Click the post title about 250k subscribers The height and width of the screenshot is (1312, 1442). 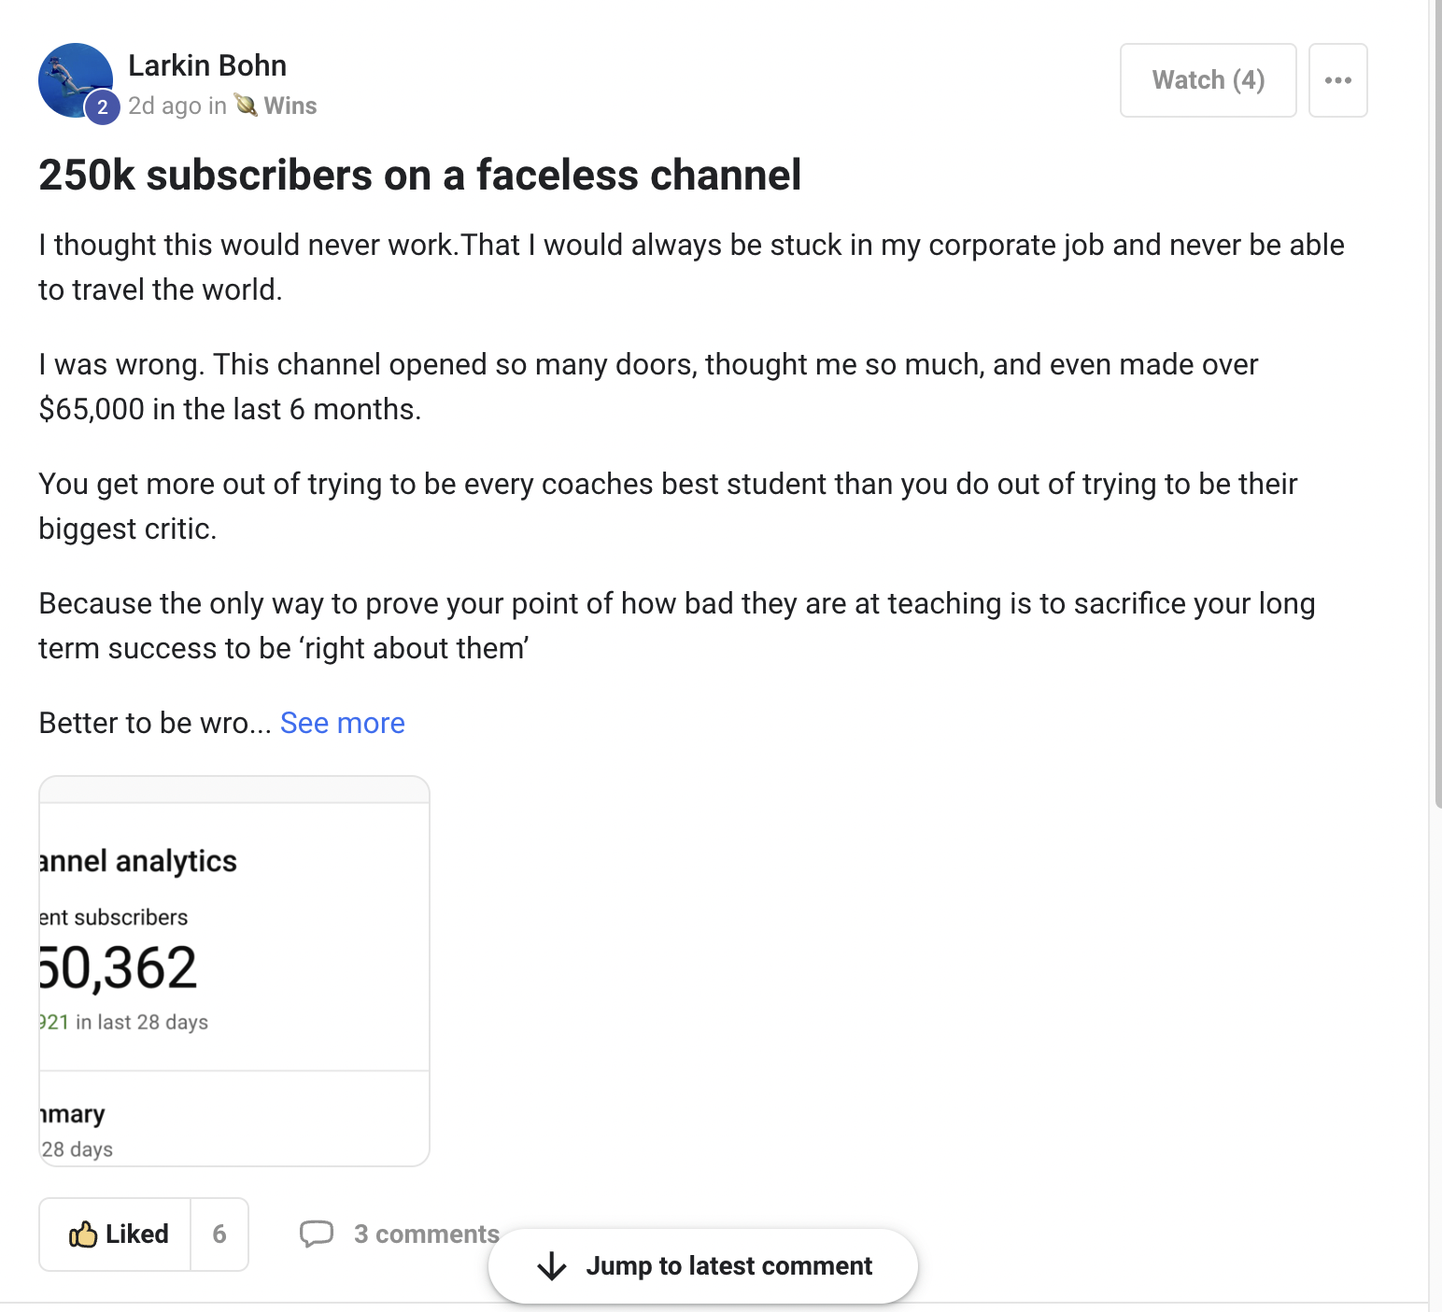[x=419, y=176]
